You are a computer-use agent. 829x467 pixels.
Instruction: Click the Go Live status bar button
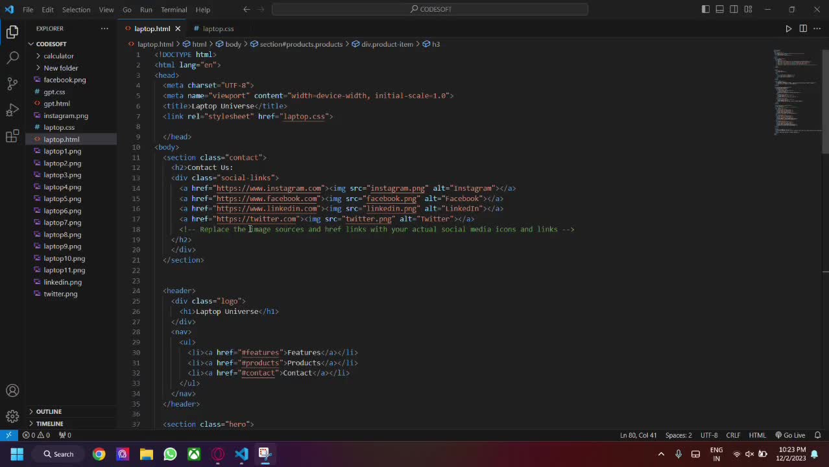790,435
